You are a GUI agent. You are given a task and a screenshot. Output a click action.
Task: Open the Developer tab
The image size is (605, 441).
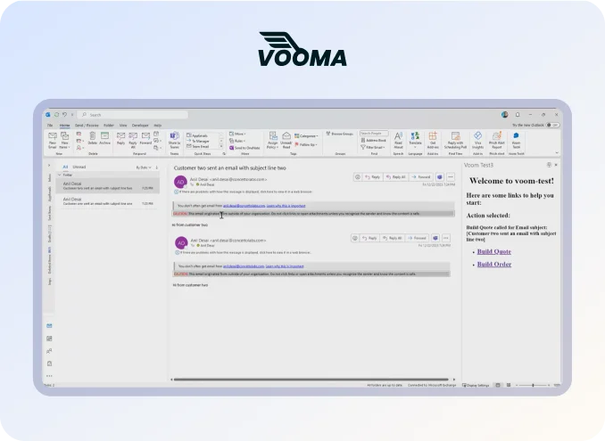140,126
